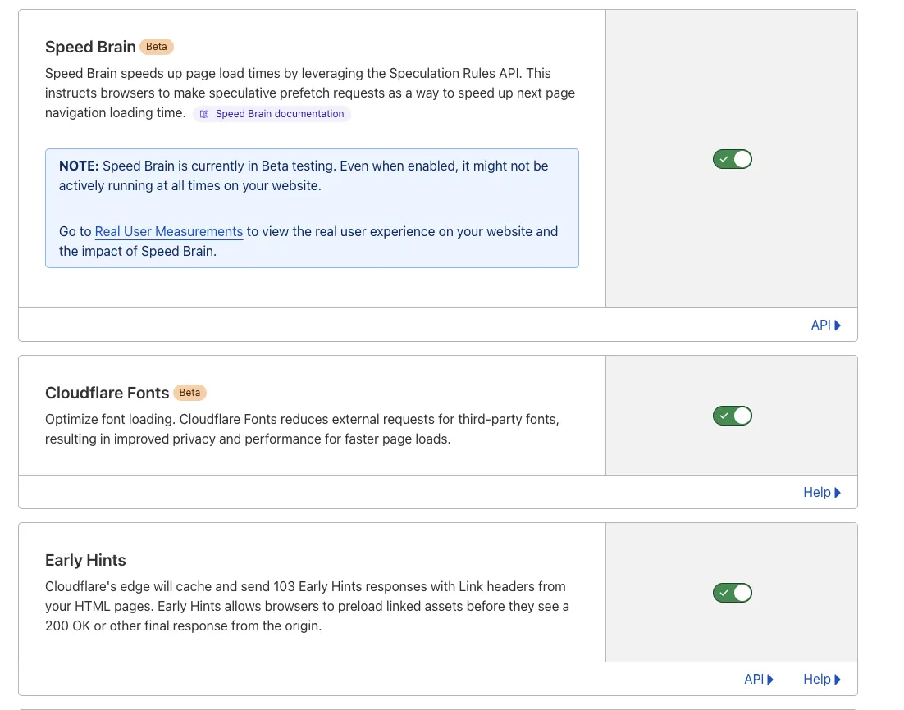Switch off the Early Hints toggle
The width and height of the screenshot is (904, 710).
tap(733, 593)
